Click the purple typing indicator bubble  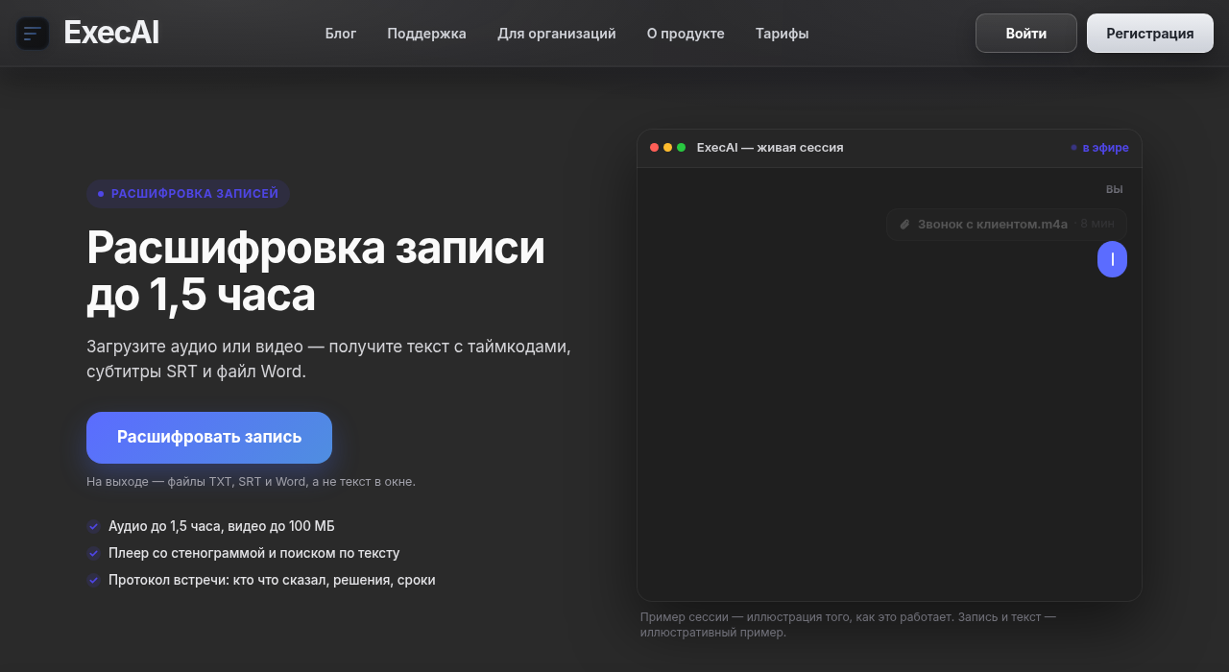coord(1112,259)
